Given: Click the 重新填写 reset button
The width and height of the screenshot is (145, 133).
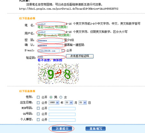Looking at the screenshot, I should 95,129.
